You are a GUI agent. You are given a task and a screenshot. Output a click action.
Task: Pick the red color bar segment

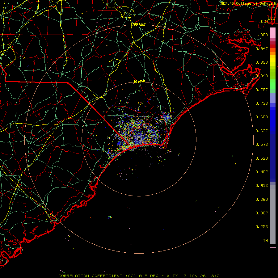click(x=273, y=46)
